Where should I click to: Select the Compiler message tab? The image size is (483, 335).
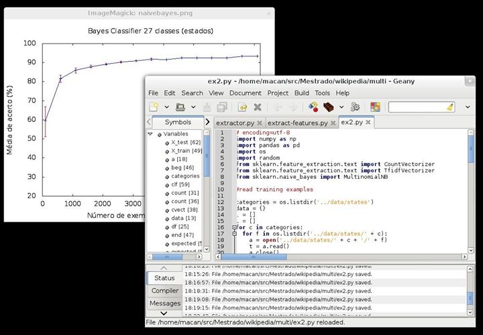point(164,291)
